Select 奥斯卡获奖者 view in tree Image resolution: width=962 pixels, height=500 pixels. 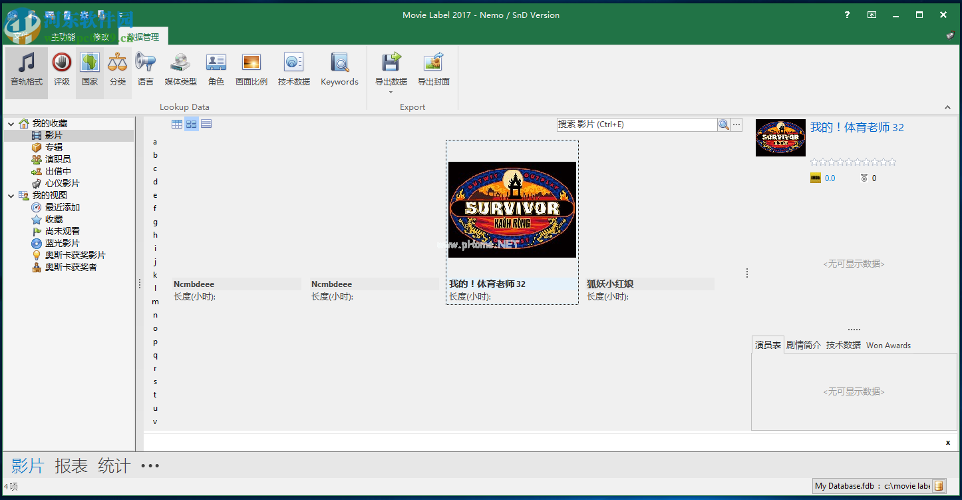point(71,267)
